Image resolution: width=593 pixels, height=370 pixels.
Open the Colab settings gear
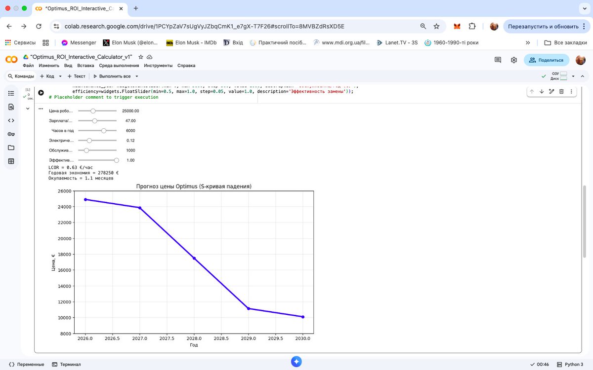pos(514,60)
